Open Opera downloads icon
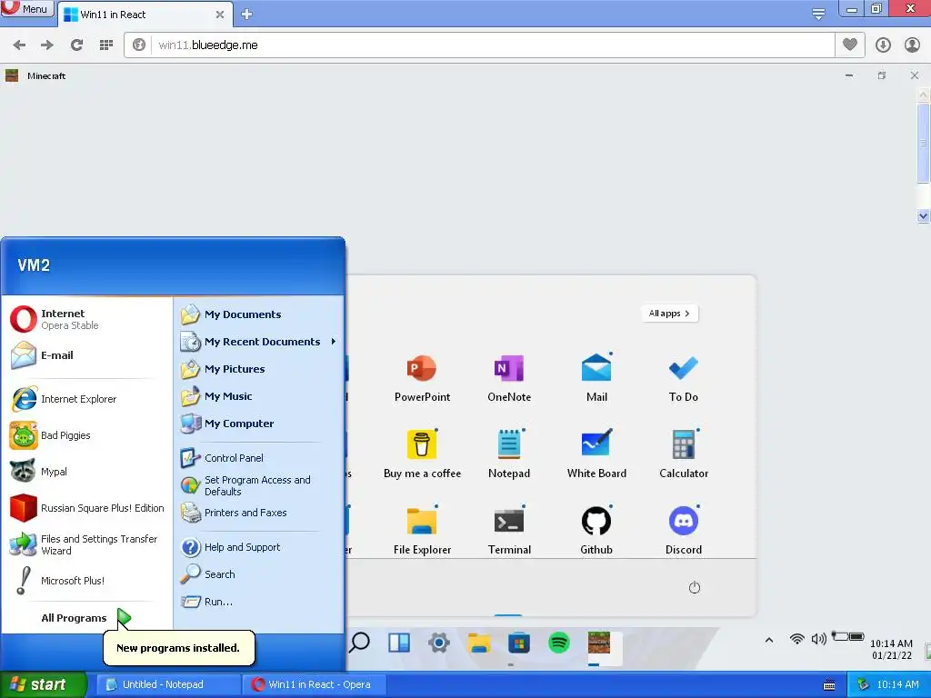Image resolution: width=931 pixels, height=698 pixels. (883, 45)
